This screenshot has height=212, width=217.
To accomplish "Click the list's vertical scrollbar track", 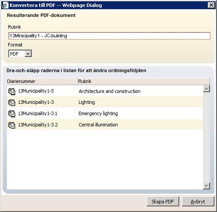I will click(207, 137).
